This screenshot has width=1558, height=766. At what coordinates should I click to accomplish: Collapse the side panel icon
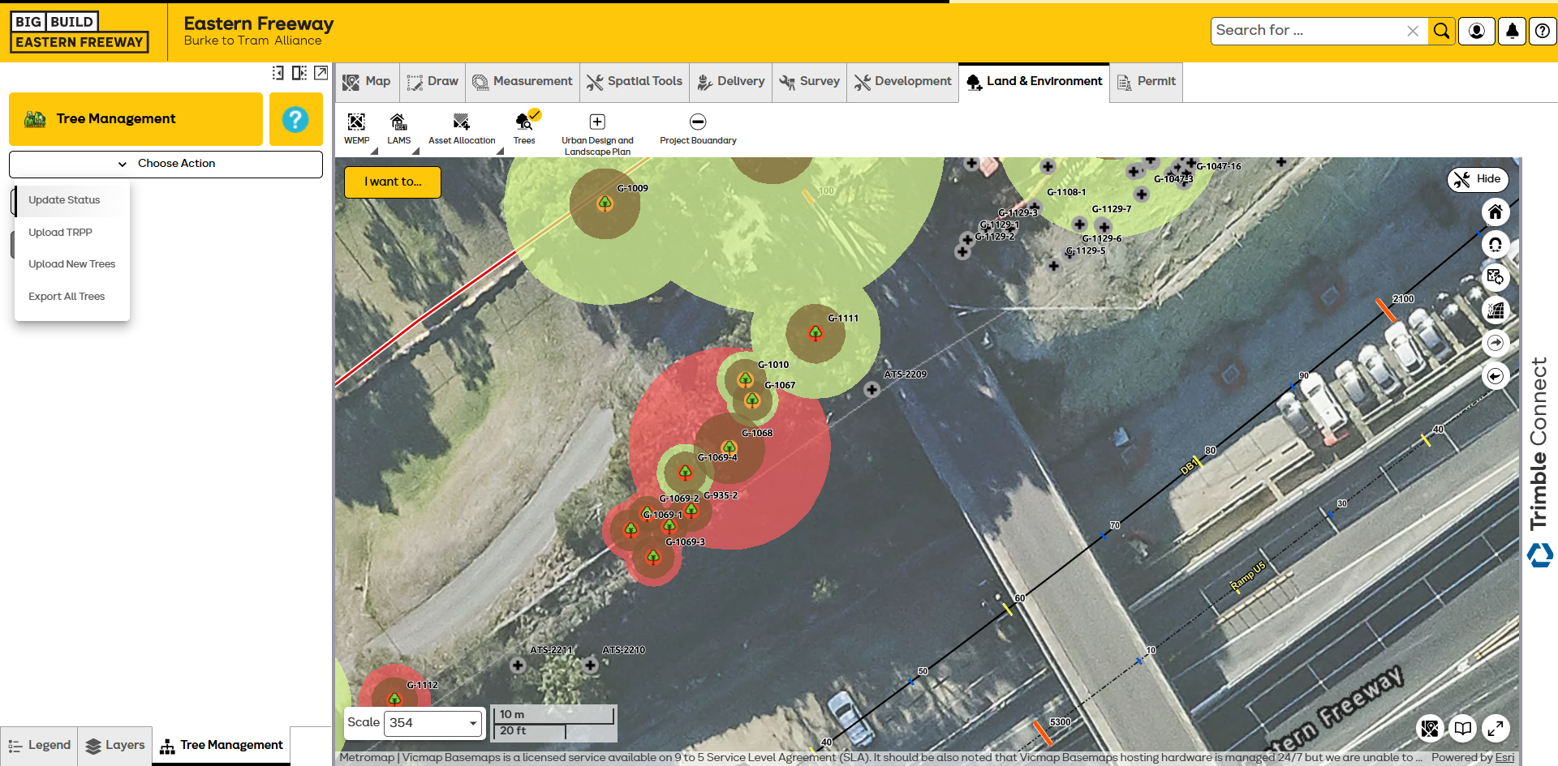(x=278, y=73)
